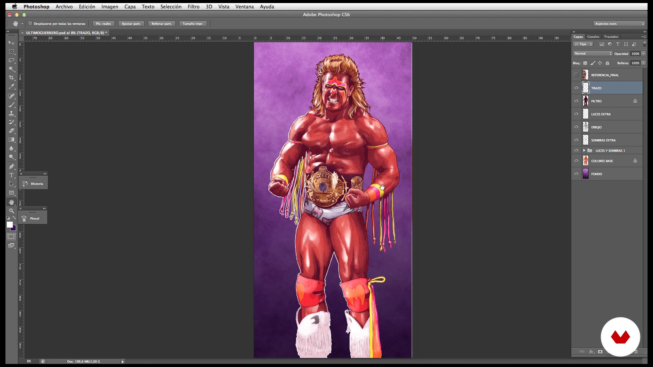This screenshot has height=367, width=653.
Task: Open the Opacidad dropdown arrow
Action: pyautogui.click(x=643, y=53)
